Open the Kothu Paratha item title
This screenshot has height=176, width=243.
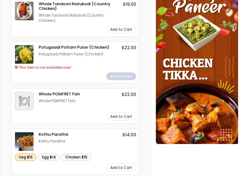[x=53, y=134]
